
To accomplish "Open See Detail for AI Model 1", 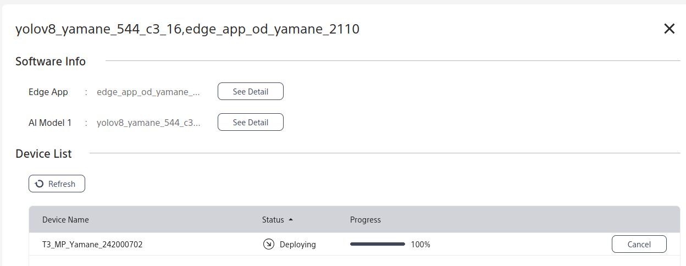I will (250, 123).
